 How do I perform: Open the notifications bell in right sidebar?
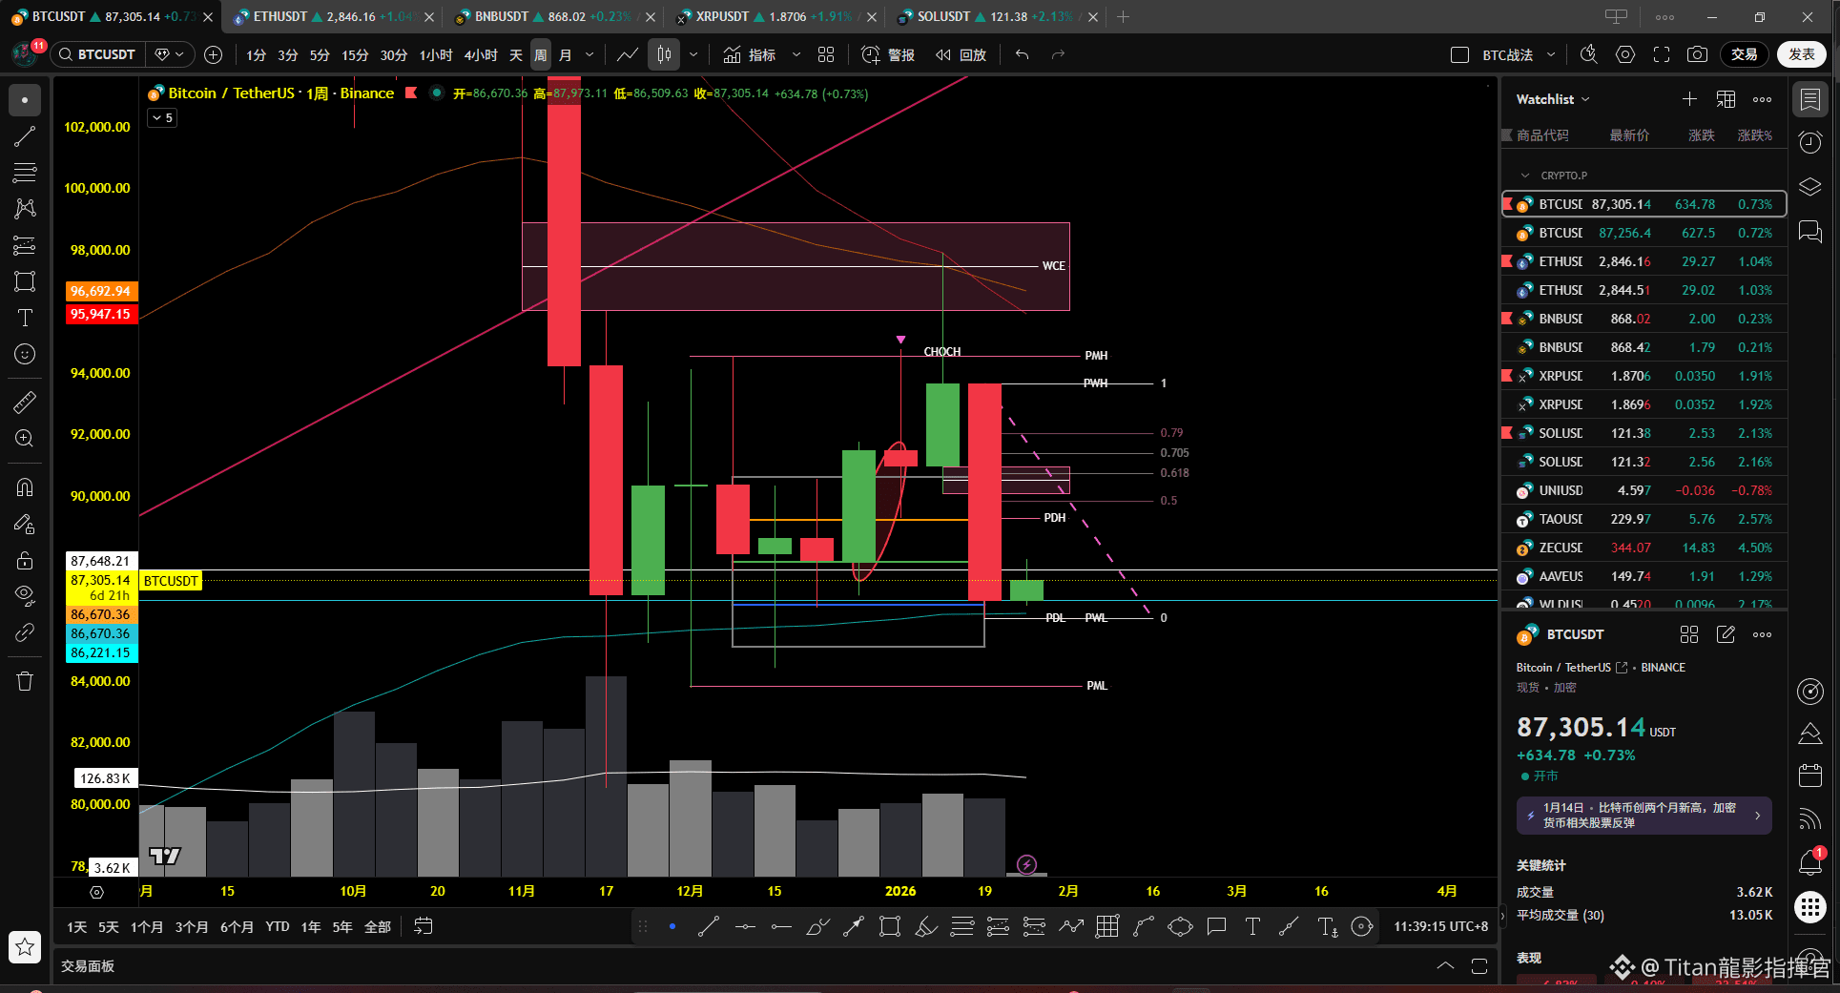point(1809,862)
